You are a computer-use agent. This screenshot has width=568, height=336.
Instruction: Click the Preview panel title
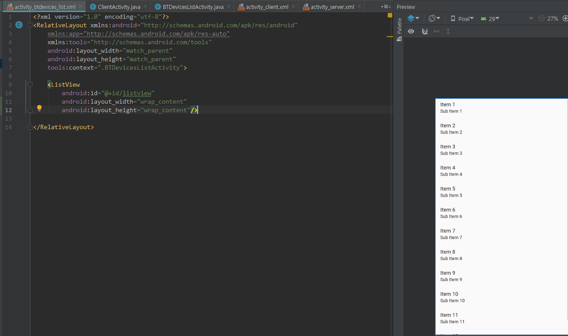406,7
